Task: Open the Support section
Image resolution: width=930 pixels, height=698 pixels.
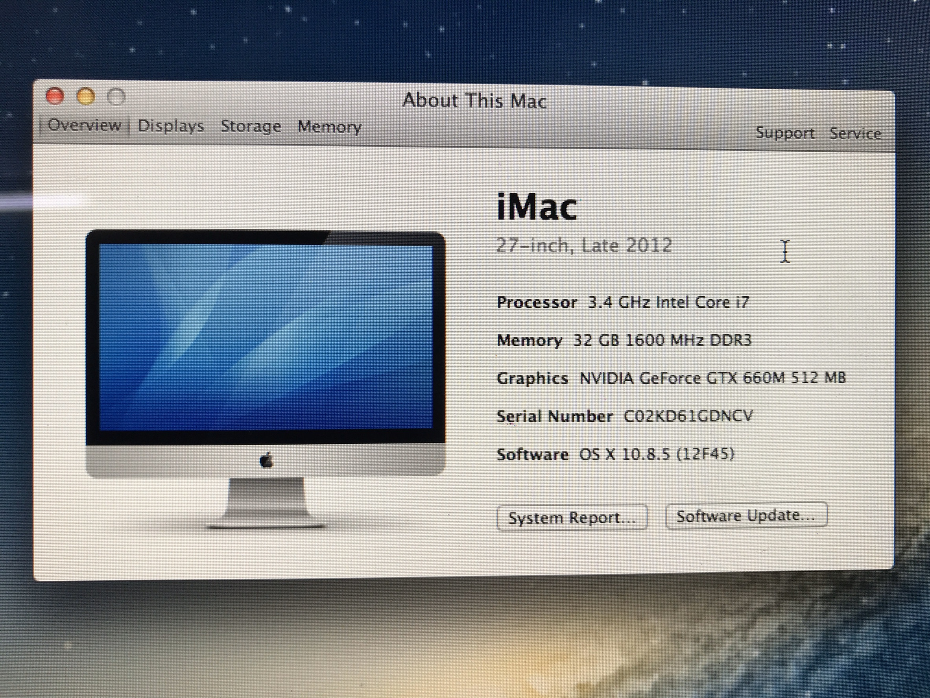Action: point(785,133)
